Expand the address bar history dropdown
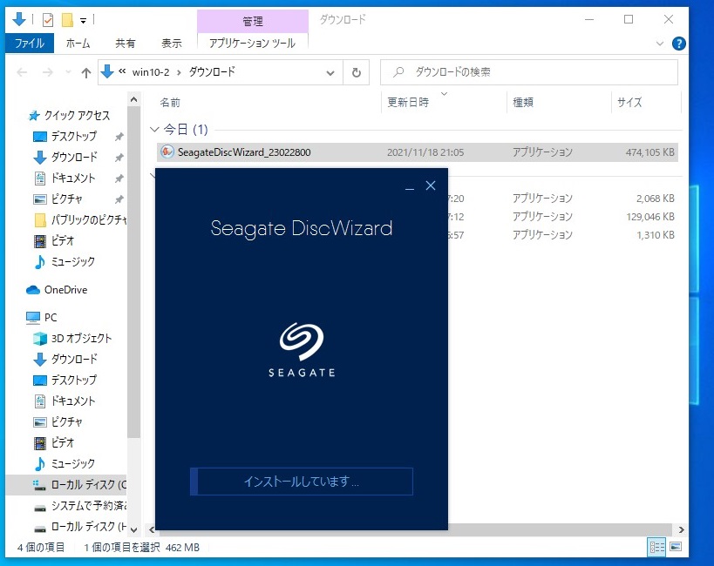 click(x=330, y=73)
